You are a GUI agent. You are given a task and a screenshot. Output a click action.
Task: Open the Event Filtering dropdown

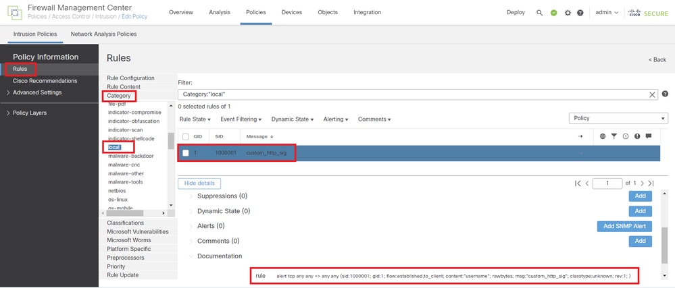tap(241, 119)
